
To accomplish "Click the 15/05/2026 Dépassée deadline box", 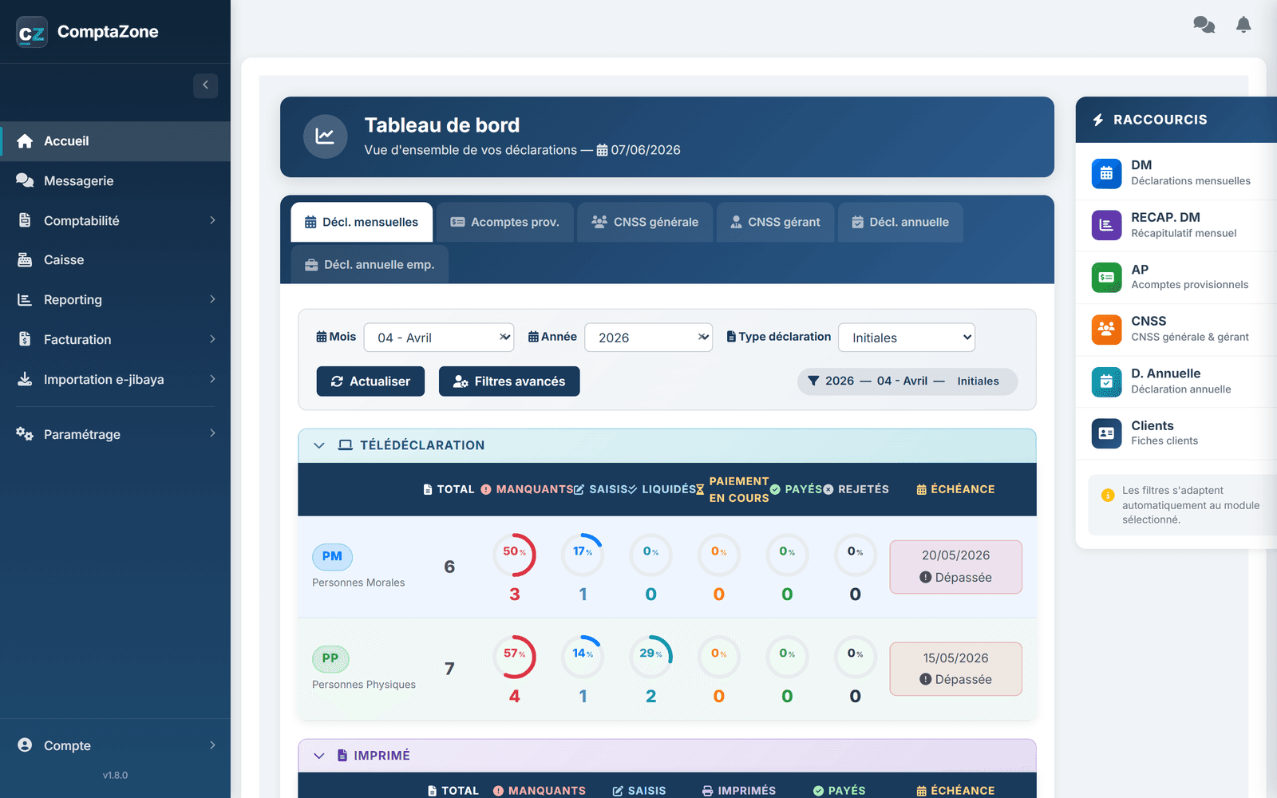I will click(955, 669).
